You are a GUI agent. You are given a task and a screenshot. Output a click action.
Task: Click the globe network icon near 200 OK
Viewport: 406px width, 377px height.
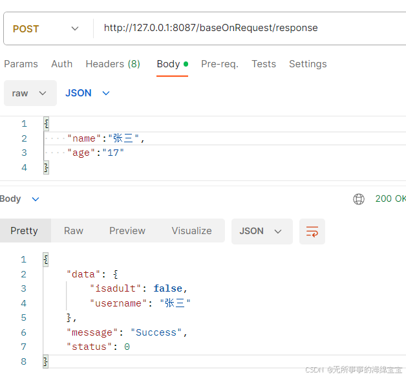[x=359, y=199]
